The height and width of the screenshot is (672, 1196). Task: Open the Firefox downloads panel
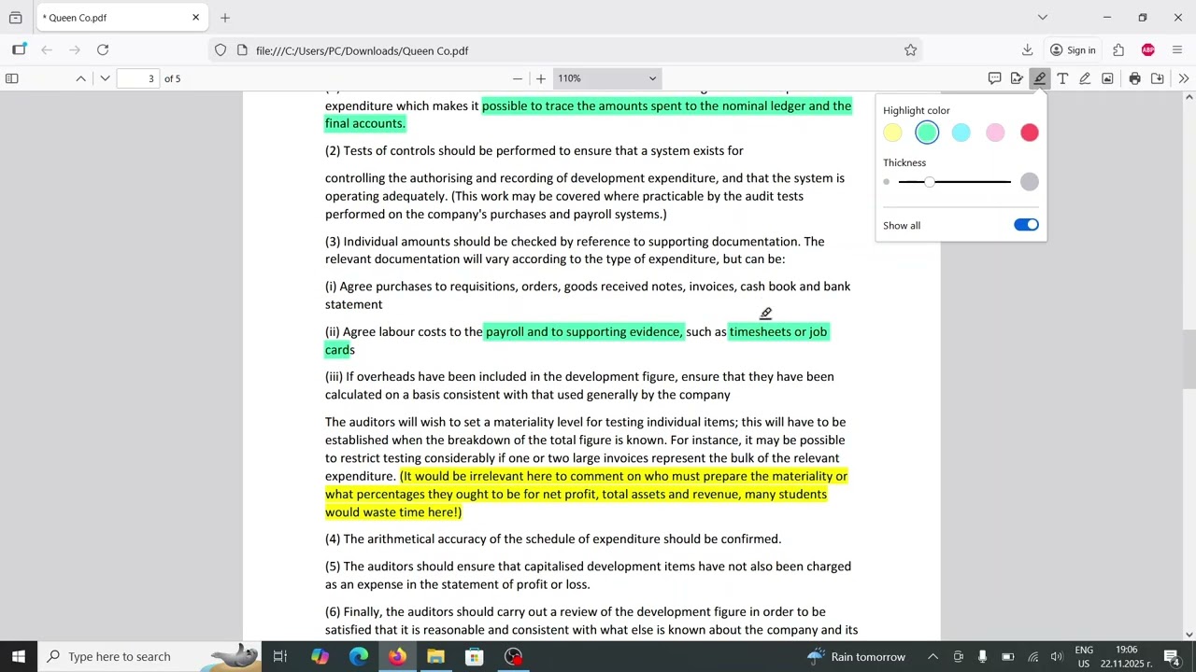click(1027, 50)
